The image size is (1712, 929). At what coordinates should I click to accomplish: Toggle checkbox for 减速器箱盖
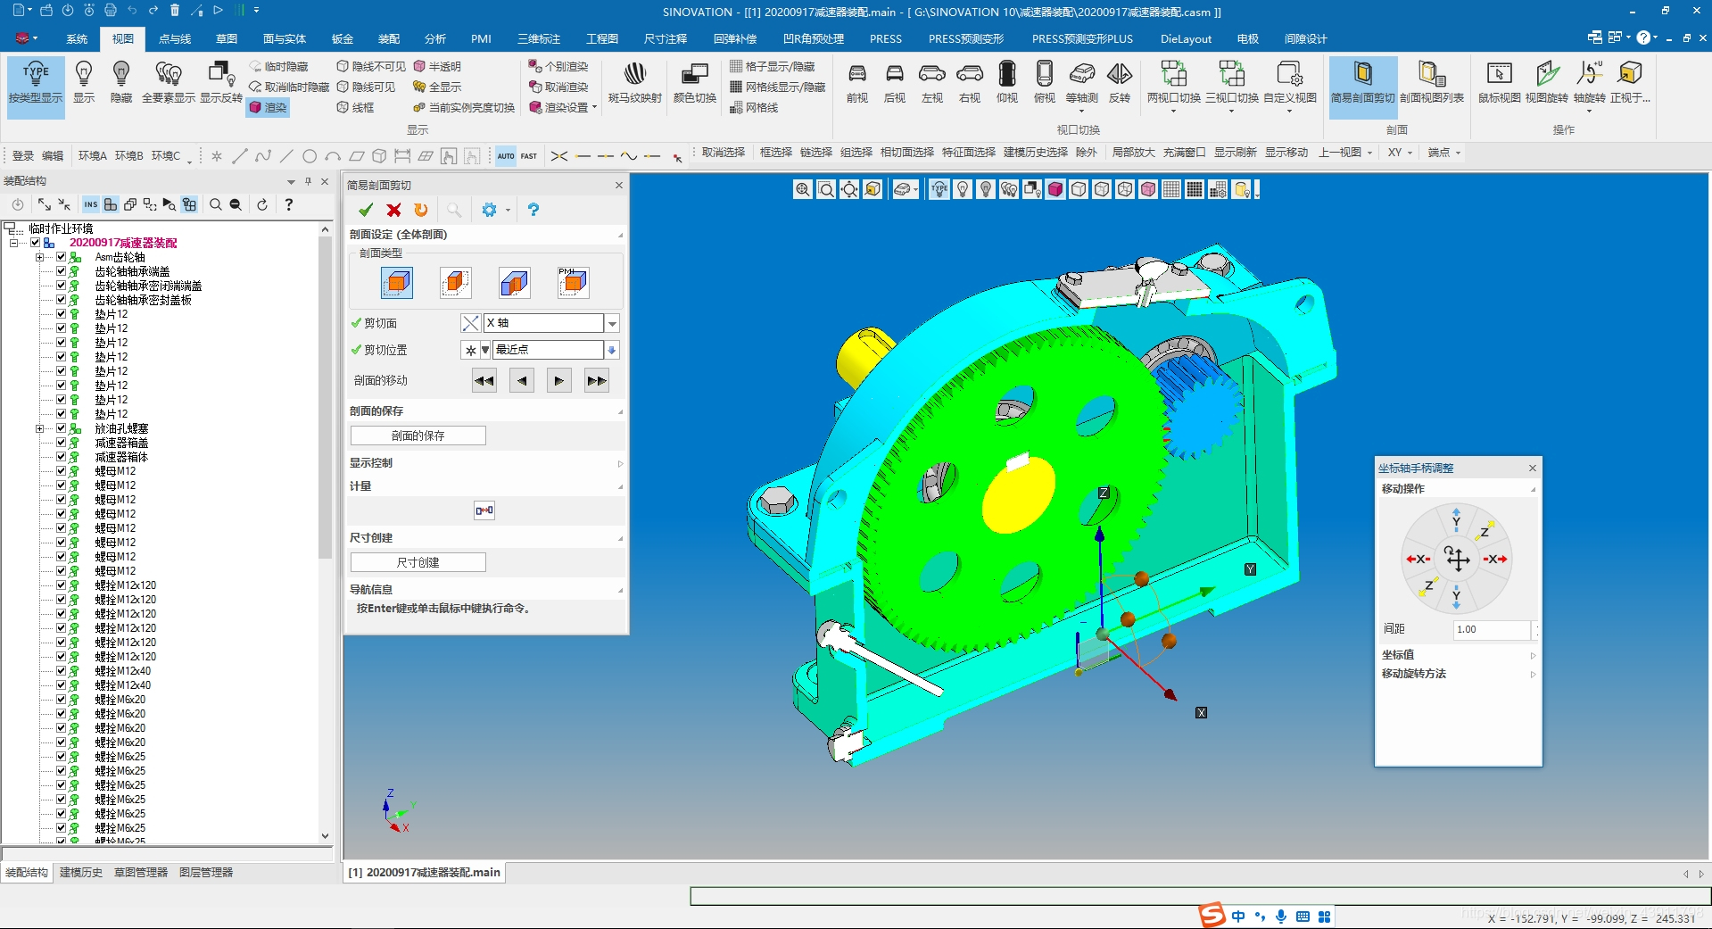coord(61,443)
